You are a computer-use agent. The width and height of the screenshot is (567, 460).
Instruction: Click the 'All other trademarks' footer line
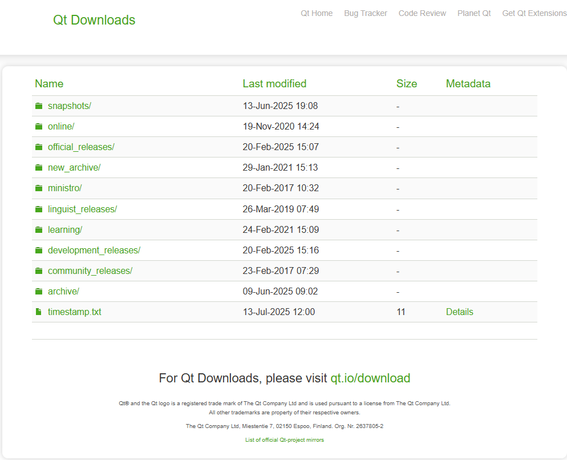coord(285,413)
